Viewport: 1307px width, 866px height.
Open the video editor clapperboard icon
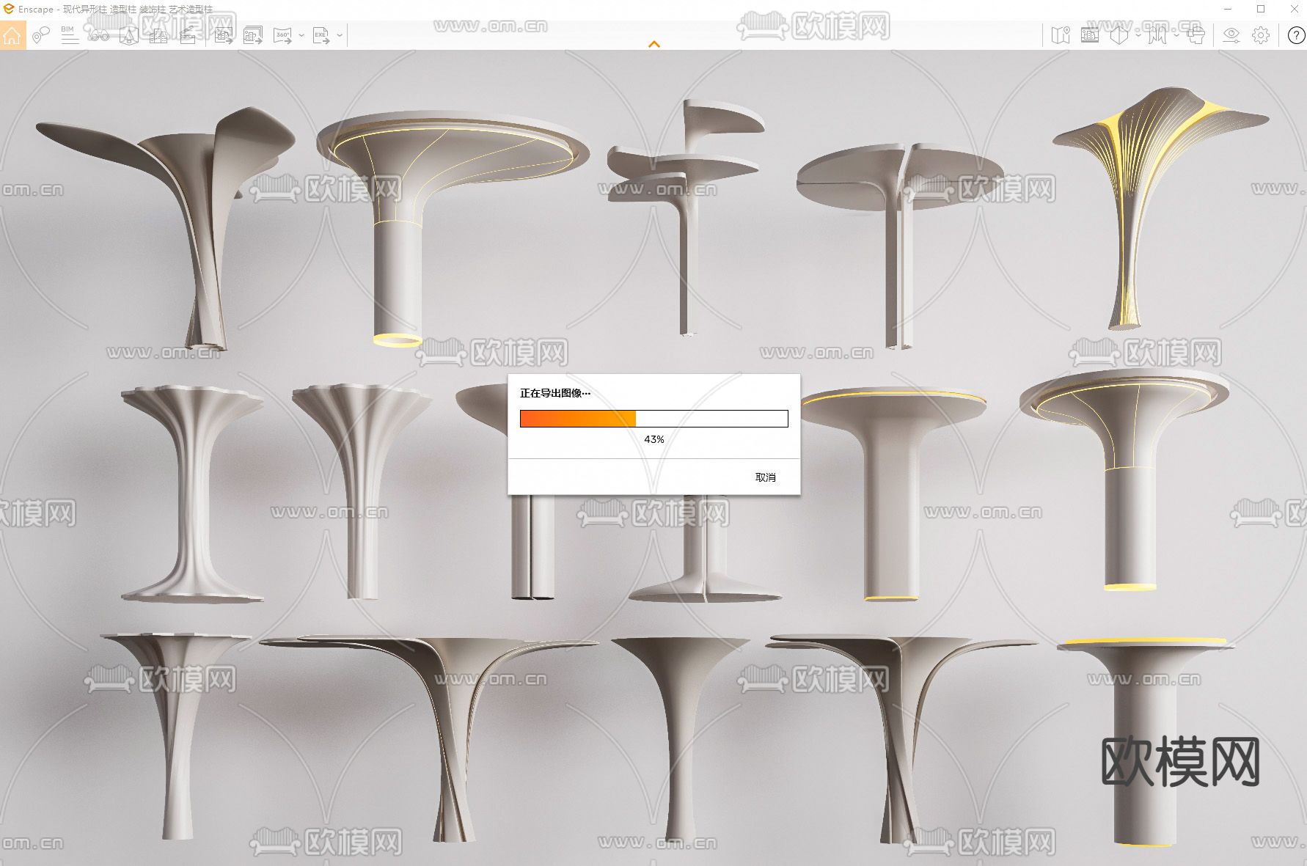tap(188, 35)
